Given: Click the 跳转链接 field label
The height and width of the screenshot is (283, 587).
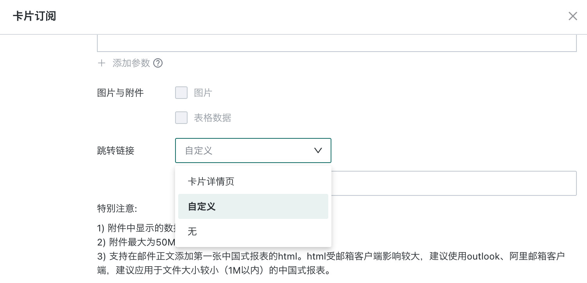Looking at the screenshot, I should point(116,150).
